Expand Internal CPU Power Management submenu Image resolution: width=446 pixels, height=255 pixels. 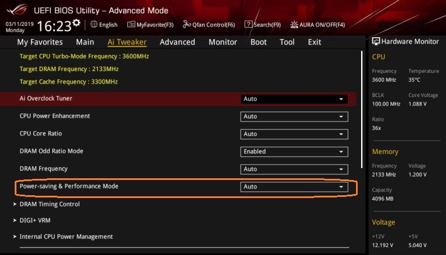click(x=66, y=236)
